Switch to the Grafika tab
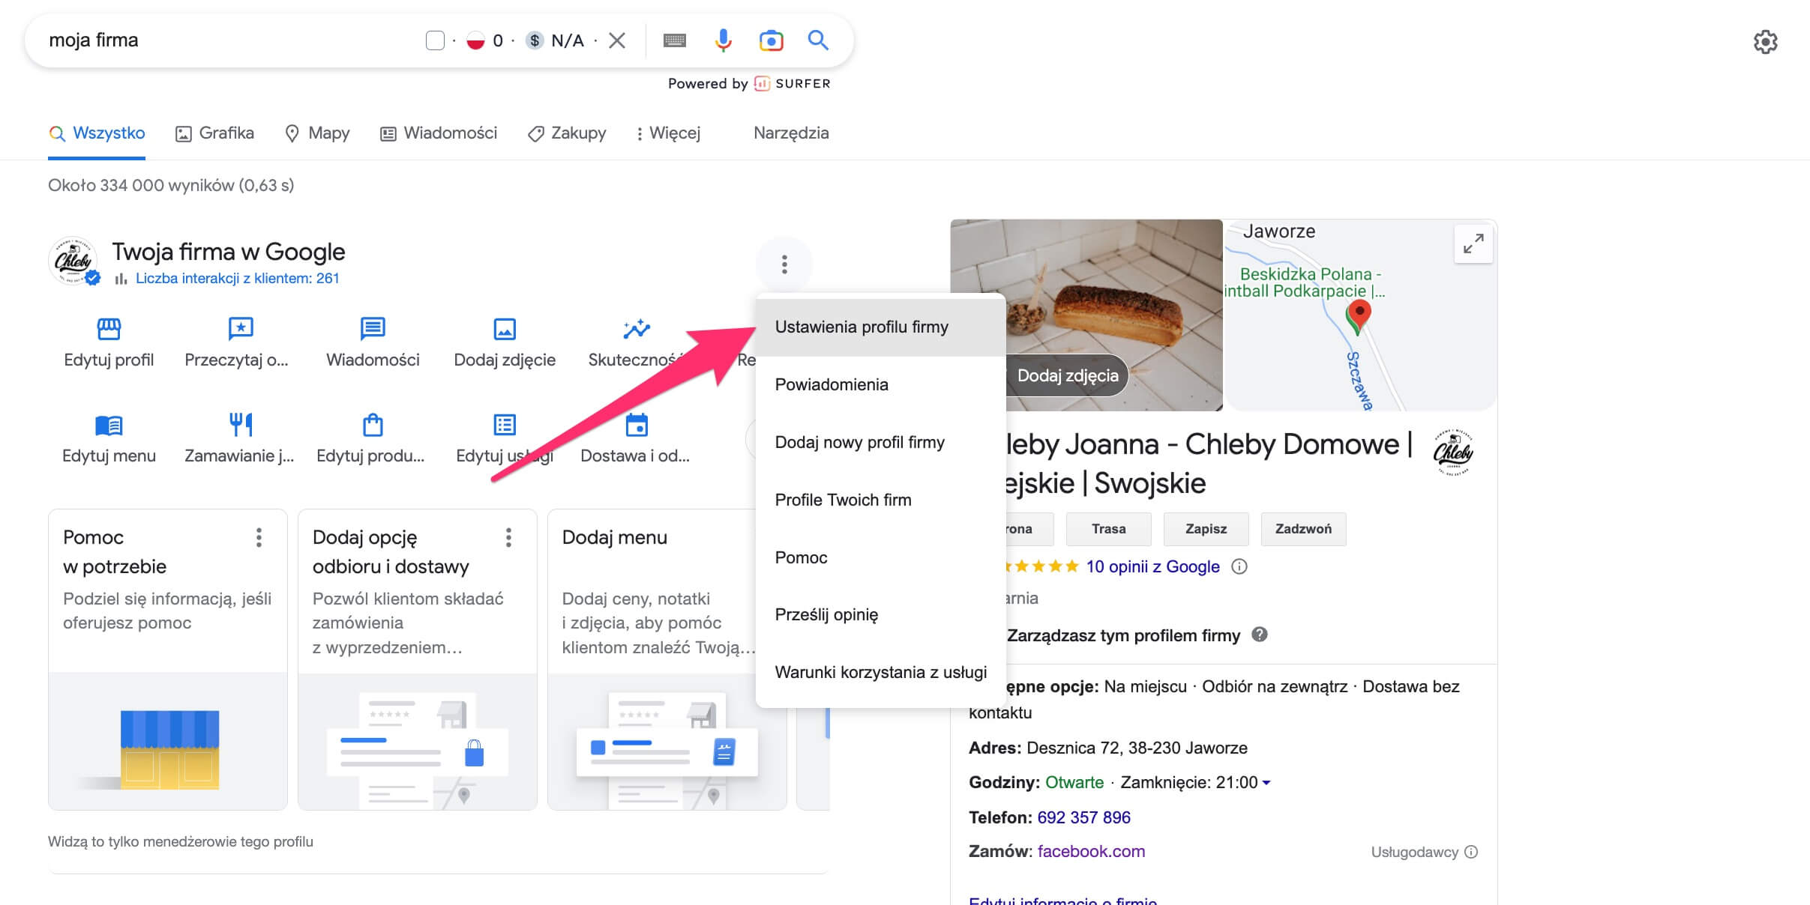1810x905 pixels. 215,133
